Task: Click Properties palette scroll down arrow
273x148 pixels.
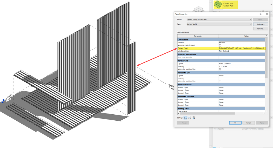Action: (211, 147)
